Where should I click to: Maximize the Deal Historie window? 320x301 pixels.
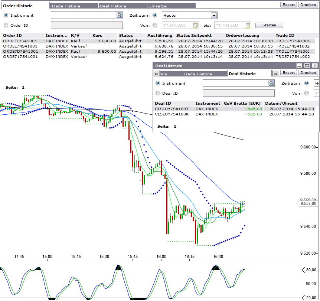tap(307, 65)
